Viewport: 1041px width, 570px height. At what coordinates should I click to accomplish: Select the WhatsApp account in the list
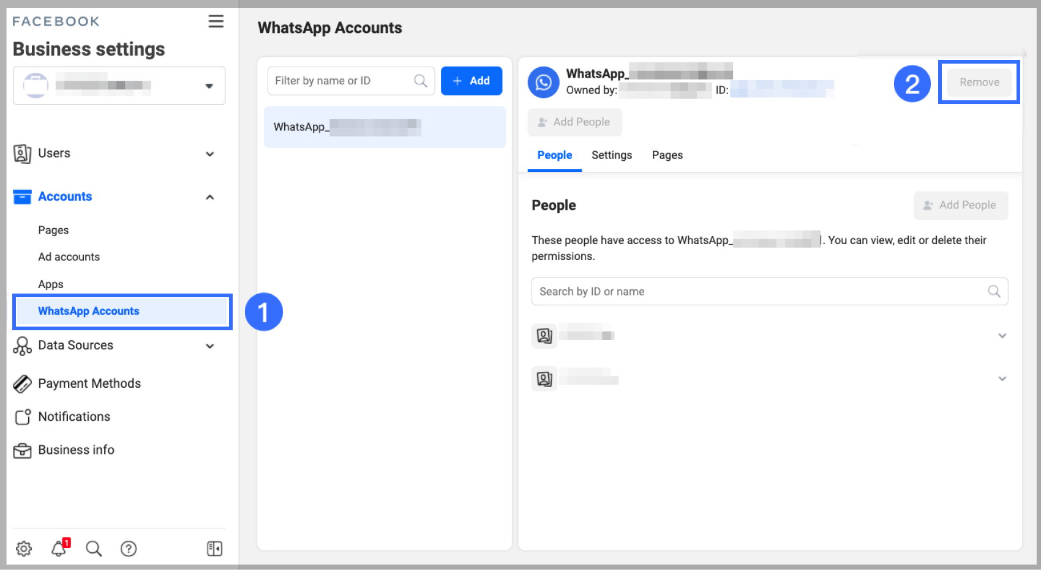pos(385,127)
